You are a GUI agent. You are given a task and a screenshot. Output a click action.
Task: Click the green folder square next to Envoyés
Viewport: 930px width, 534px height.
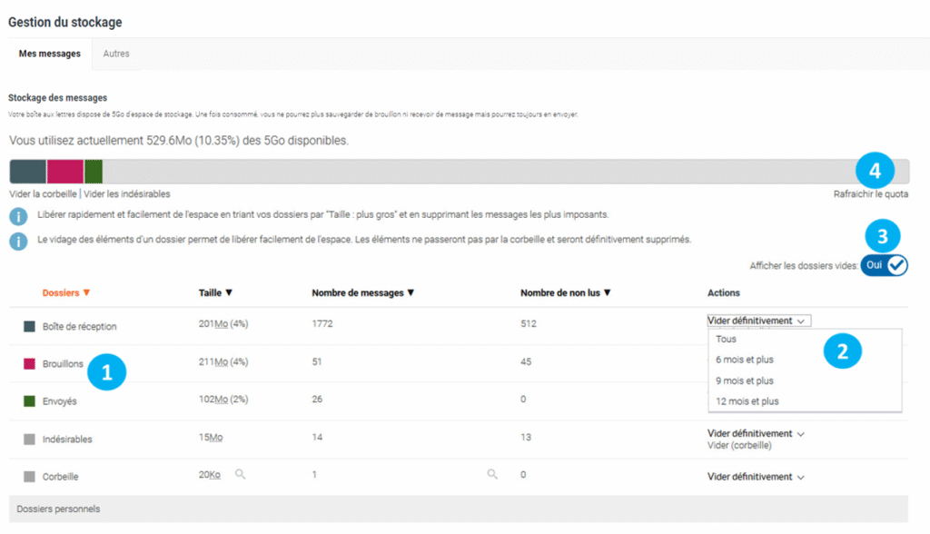point(28,401)
